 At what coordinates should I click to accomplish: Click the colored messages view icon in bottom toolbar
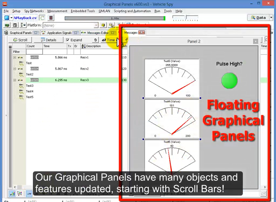point(13,194)
